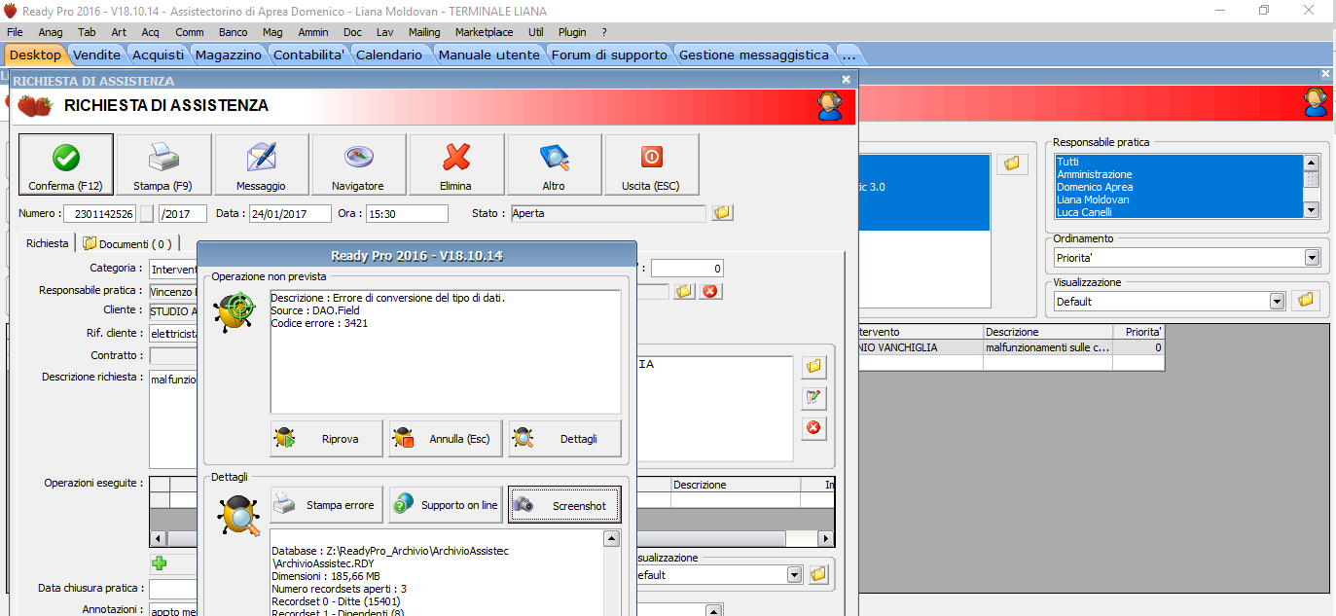Open the Forum di supporto tab

[x=609, y=54]
